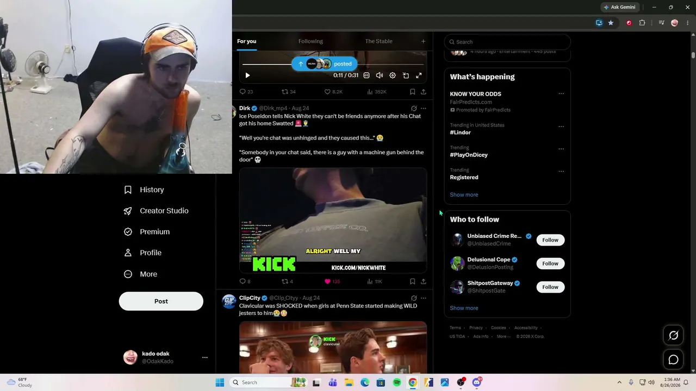View analytics for Dirk's 11K views post

375,281
